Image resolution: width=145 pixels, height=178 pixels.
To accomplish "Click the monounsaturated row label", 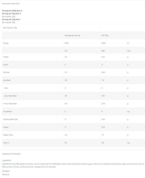I will pos(10,104).
